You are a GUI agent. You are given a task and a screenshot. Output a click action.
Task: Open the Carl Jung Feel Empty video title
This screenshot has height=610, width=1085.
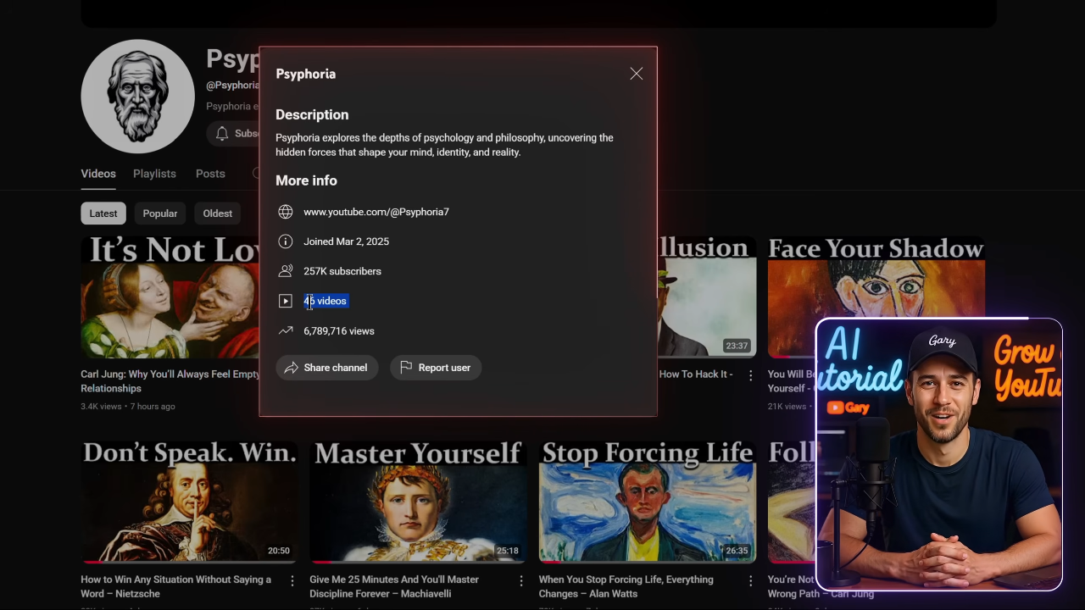pos(170,381)
